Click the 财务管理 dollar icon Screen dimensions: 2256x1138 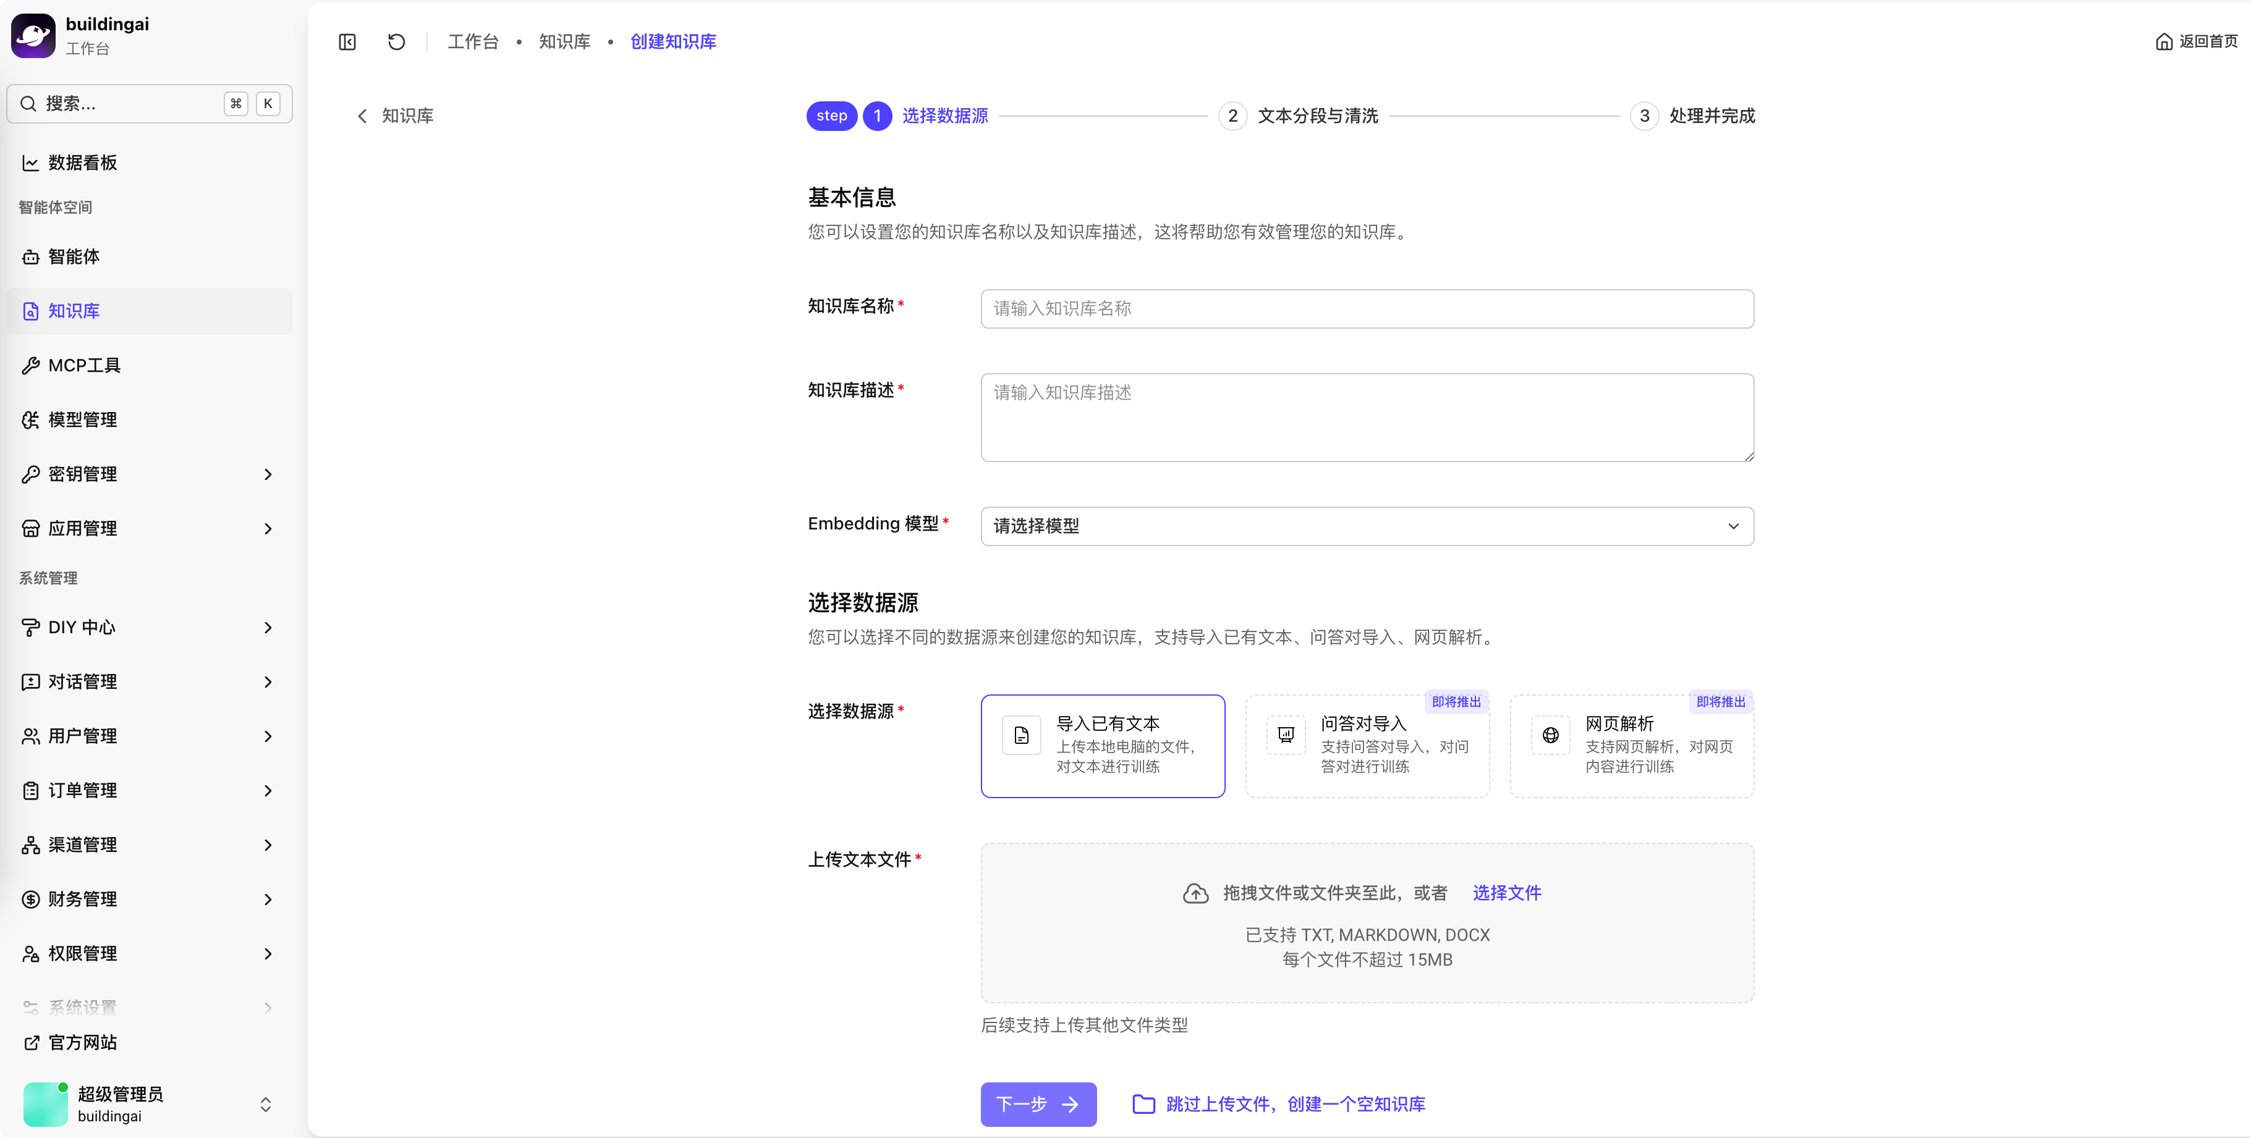point(31,899)
